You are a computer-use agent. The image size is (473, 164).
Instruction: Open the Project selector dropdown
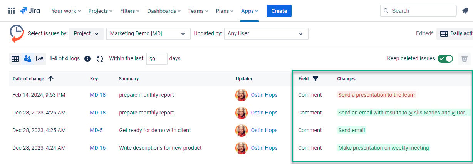pyautogui.click(x=87, y=33)
